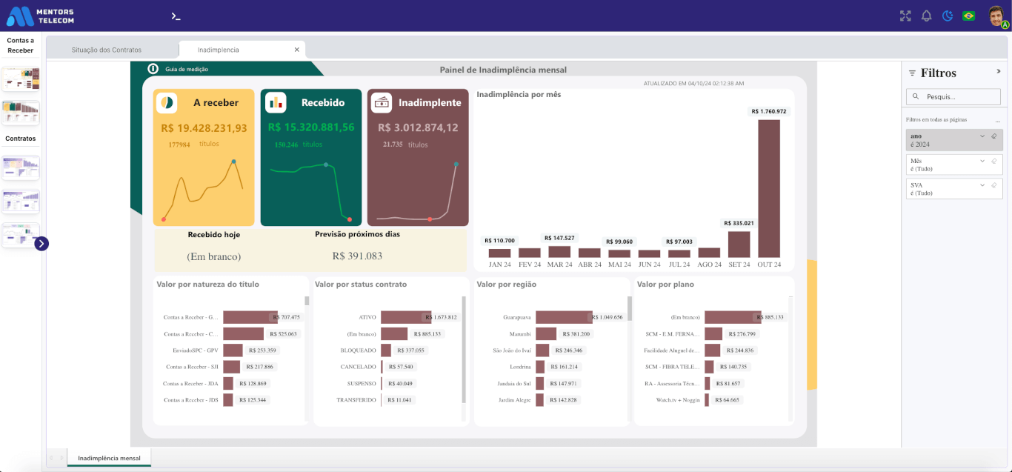The width and height of the screenshot is (1012, 472).
Task: Click the Inadimplente wallet card icon
Action: 382,102
